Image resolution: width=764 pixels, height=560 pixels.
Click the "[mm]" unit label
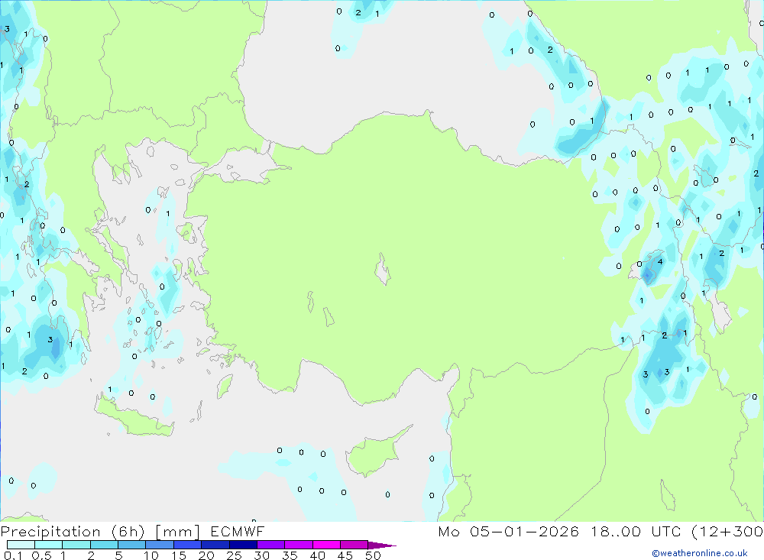click(x=178, y=532)
